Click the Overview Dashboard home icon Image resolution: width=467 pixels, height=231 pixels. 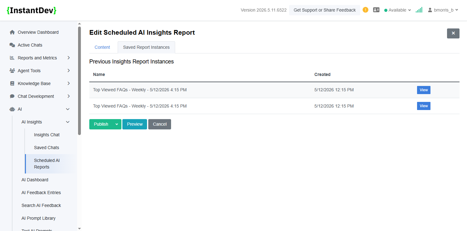point(12,32)
